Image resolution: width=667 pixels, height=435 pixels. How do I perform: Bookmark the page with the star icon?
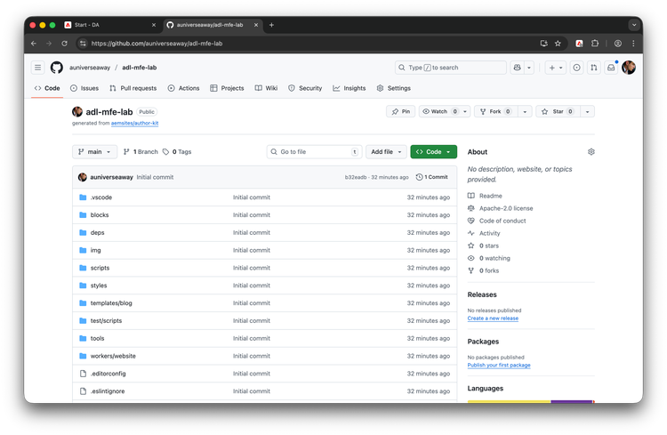point(558,43)
